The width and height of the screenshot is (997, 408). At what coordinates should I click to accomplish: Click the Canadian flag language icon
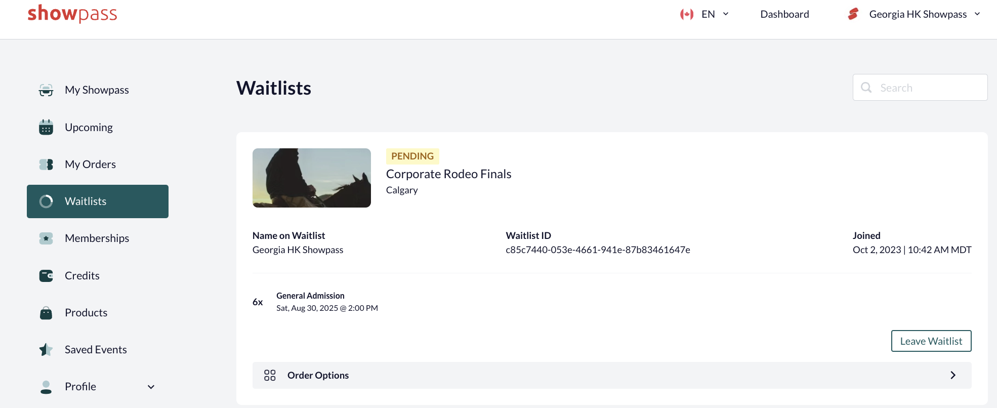pos(687,14)
